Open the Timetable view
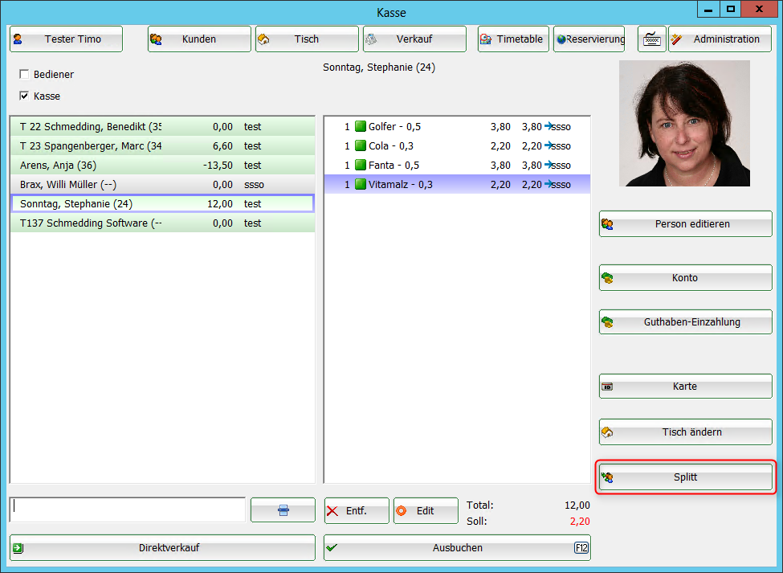This screenshot has width=783, height=573. tap(513, 39)
